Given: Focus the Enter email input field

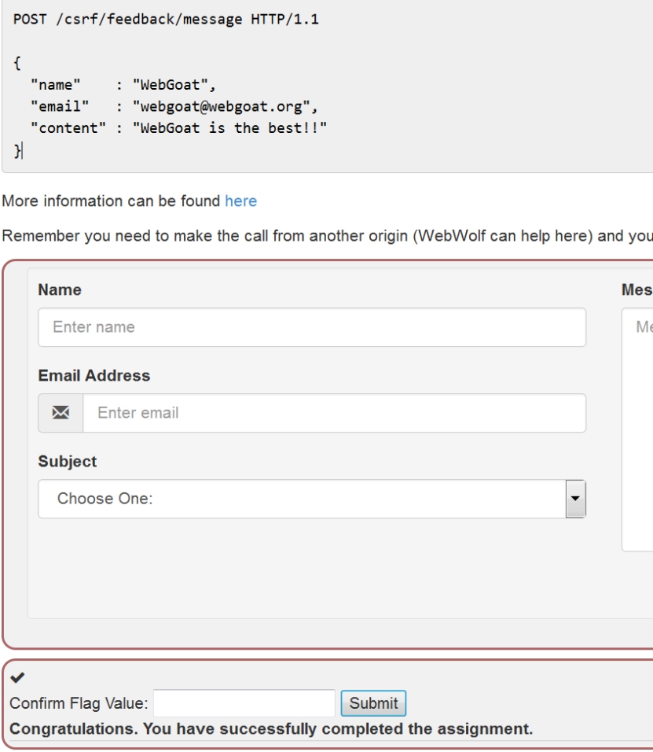Looking at the screenshot, I should [335, 413].
